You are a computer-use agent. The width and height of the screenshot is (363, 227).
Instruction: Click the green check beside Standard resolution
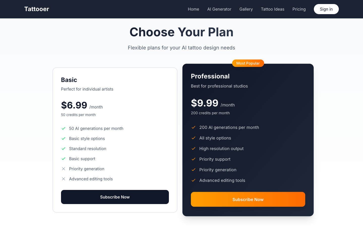64,149
